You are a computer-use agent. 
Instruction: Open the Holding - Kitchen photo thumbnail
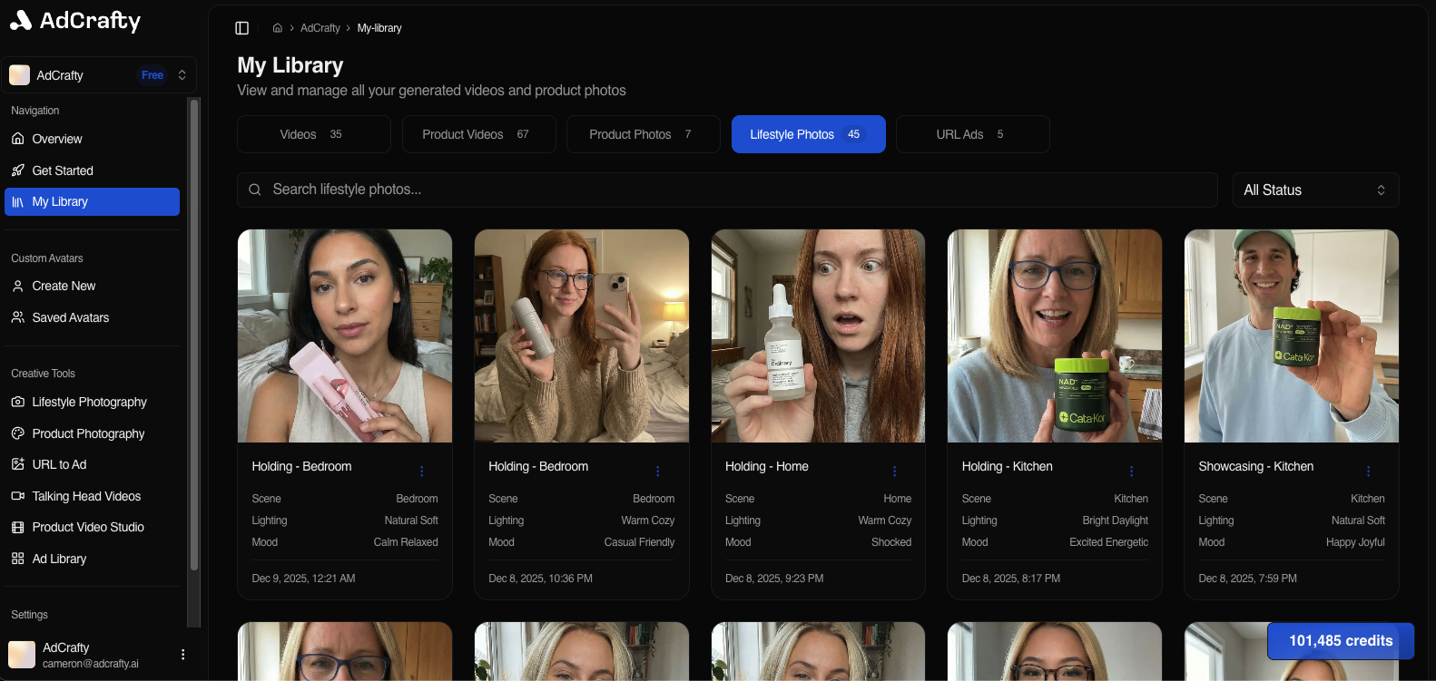coord(1055,336)
